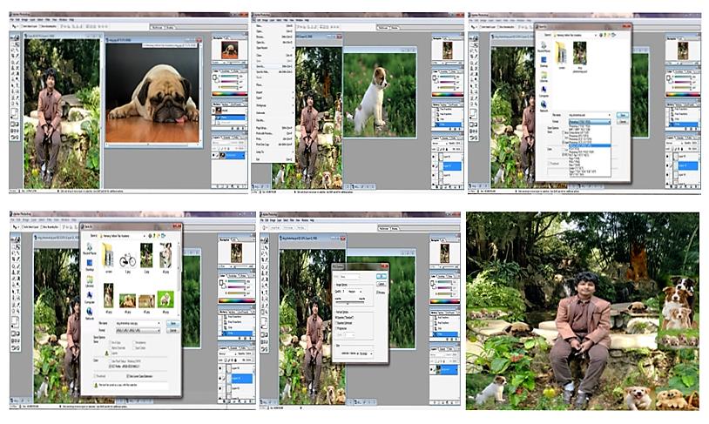Screen dimensions: 709x424
Task: Select the Crop tool in format-list Save As screenshot
Action: coord(471,56)
